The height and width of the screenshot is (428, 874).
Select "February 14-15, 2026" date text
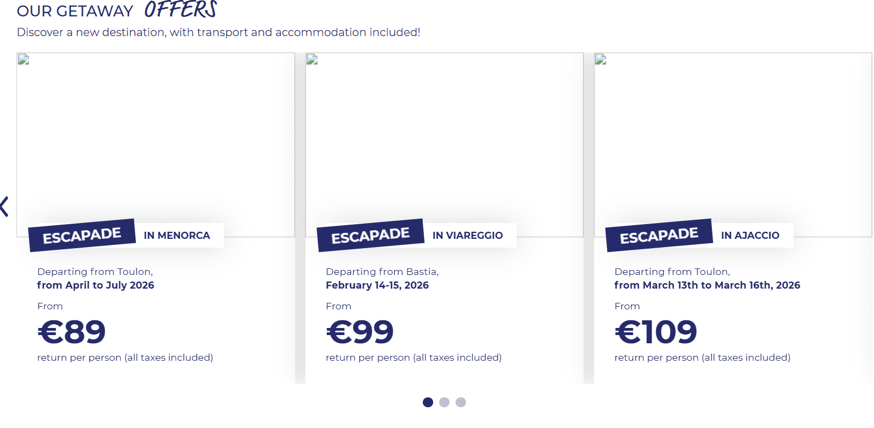[x=377, y=285]
